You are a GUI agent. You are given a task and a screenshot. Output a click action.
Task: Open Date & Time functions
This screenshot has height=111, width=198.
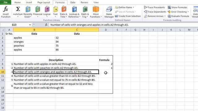click(x=64, y=12)
